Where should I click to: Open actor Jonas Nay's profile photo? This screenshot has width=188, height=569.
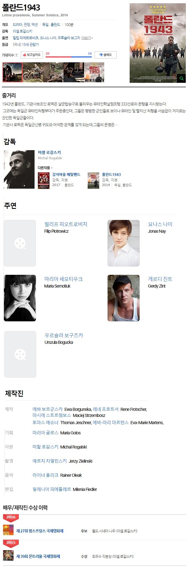(x=124, y=243)
